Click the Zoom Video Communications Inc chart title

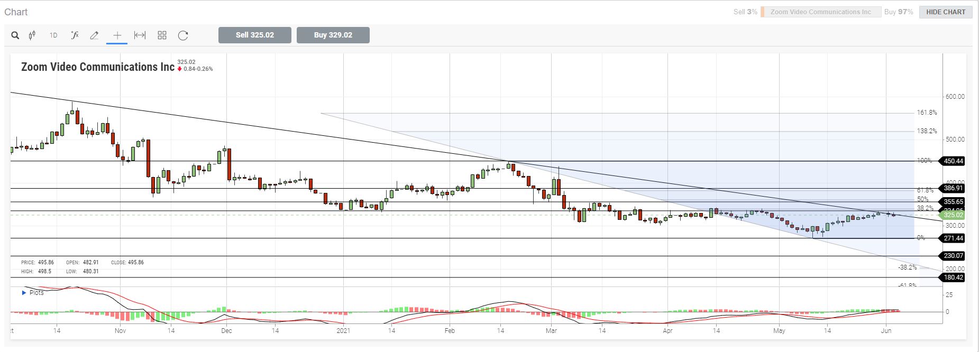click(98, 67)
